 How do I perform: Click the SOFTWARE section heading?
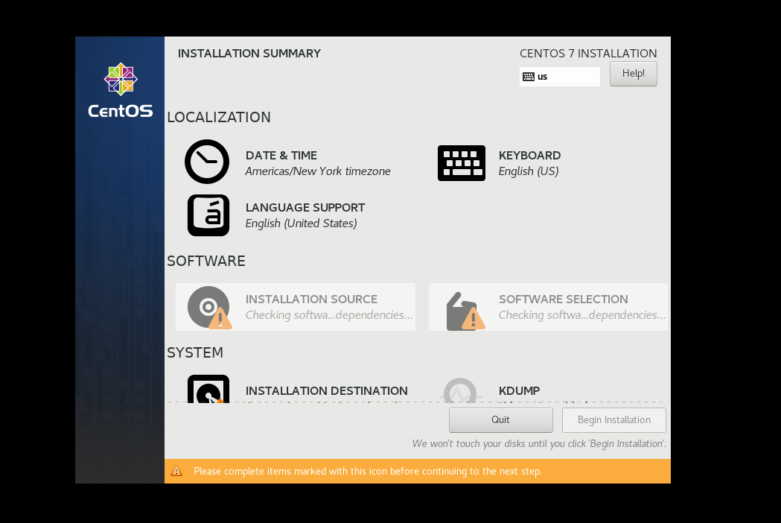click(x=205, y=261)
